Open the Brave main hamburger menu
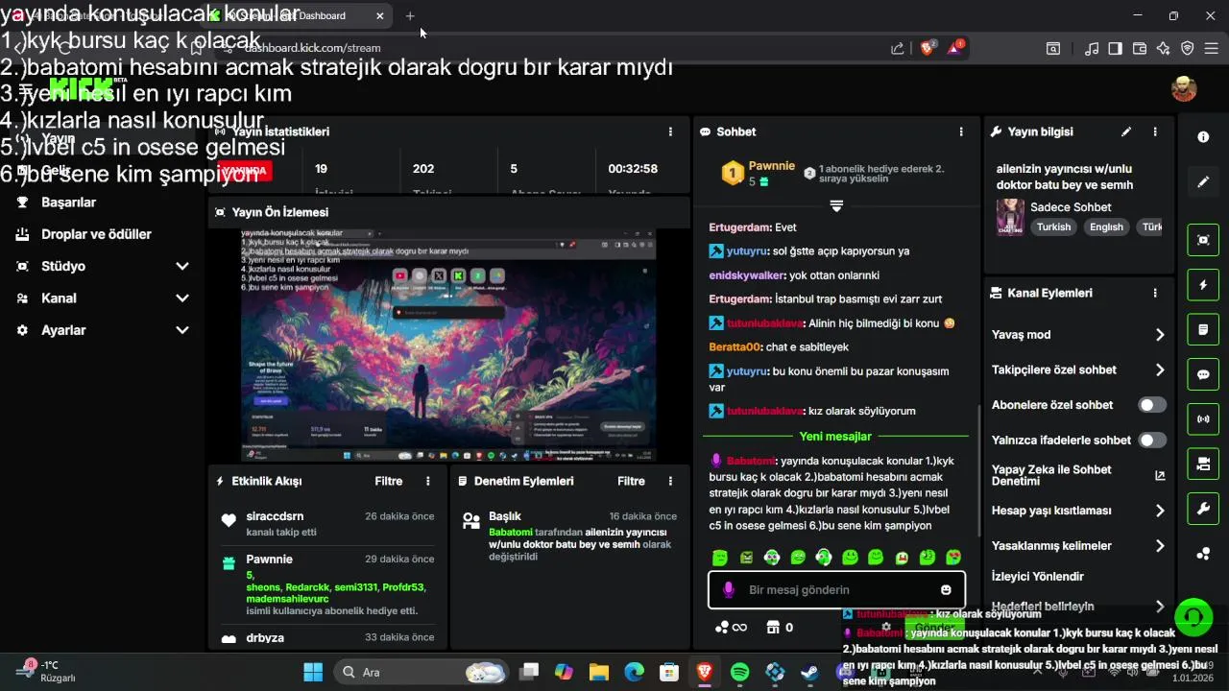 (1212, 48)
